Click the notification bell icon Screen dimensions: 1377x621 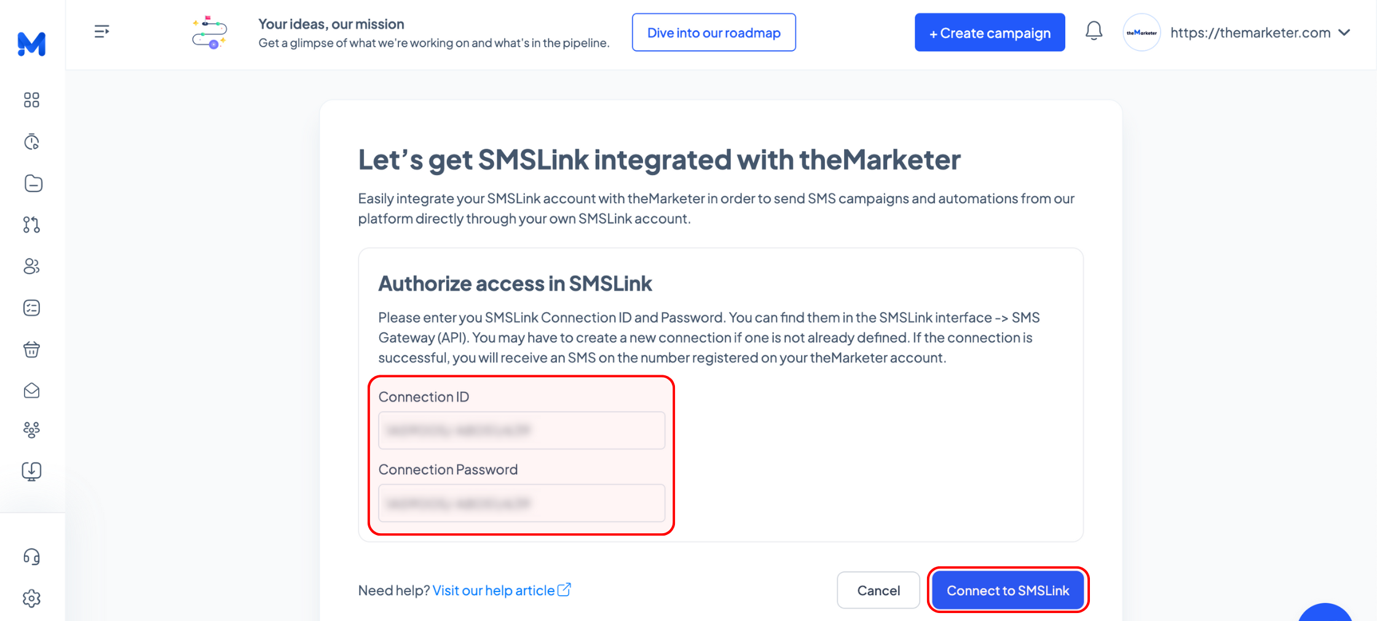1094,31
